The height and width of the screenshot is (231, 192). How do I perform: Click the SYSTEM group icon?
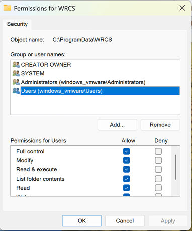[x=16, y=73]
